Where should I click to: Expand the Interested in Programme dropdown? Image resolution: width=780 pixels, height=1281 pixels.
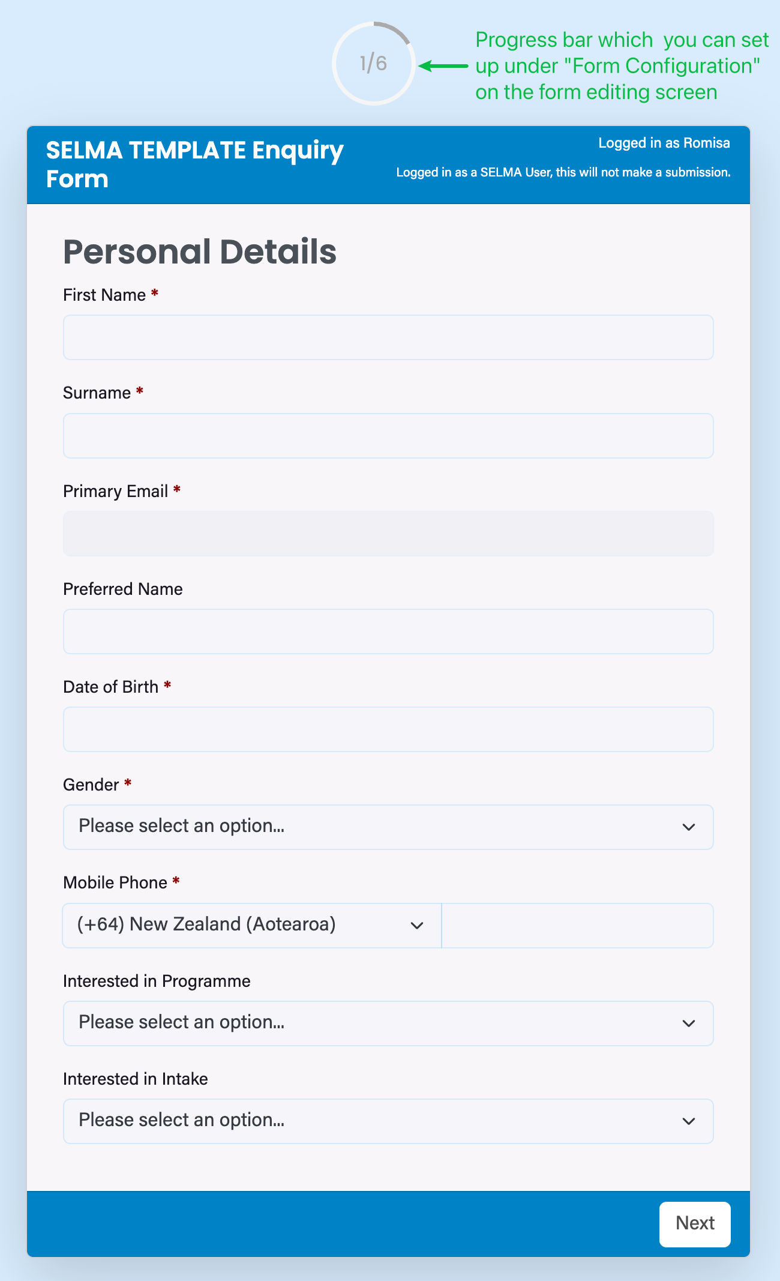point(388,1023)
